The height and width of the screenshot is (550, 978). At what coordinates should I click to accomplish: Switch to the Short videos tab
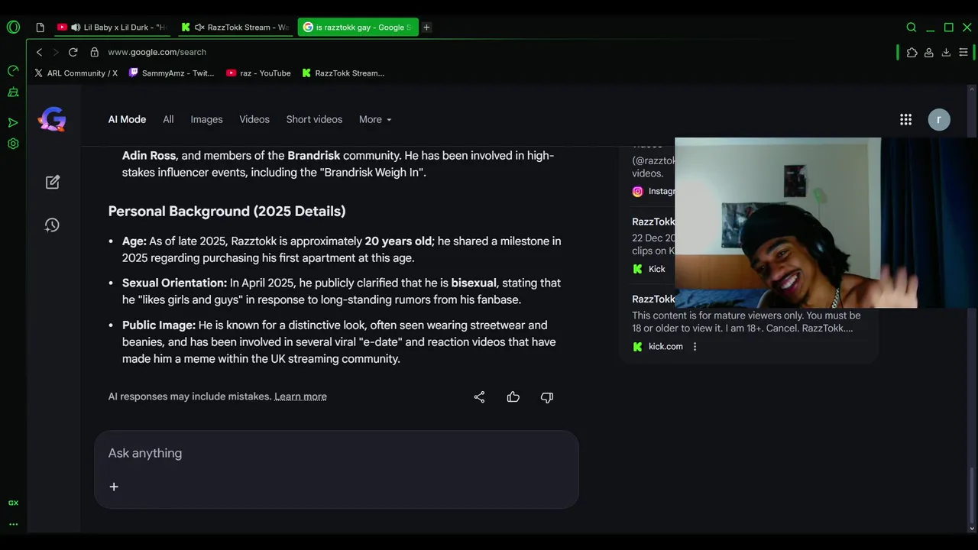[x=314, y=119]
